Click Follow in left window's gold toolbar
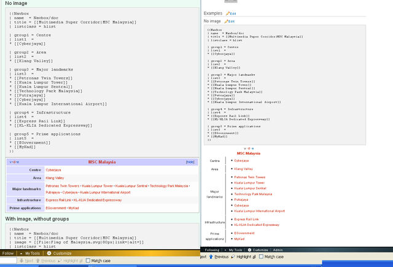The image size is (393, 267). [8, 253]
